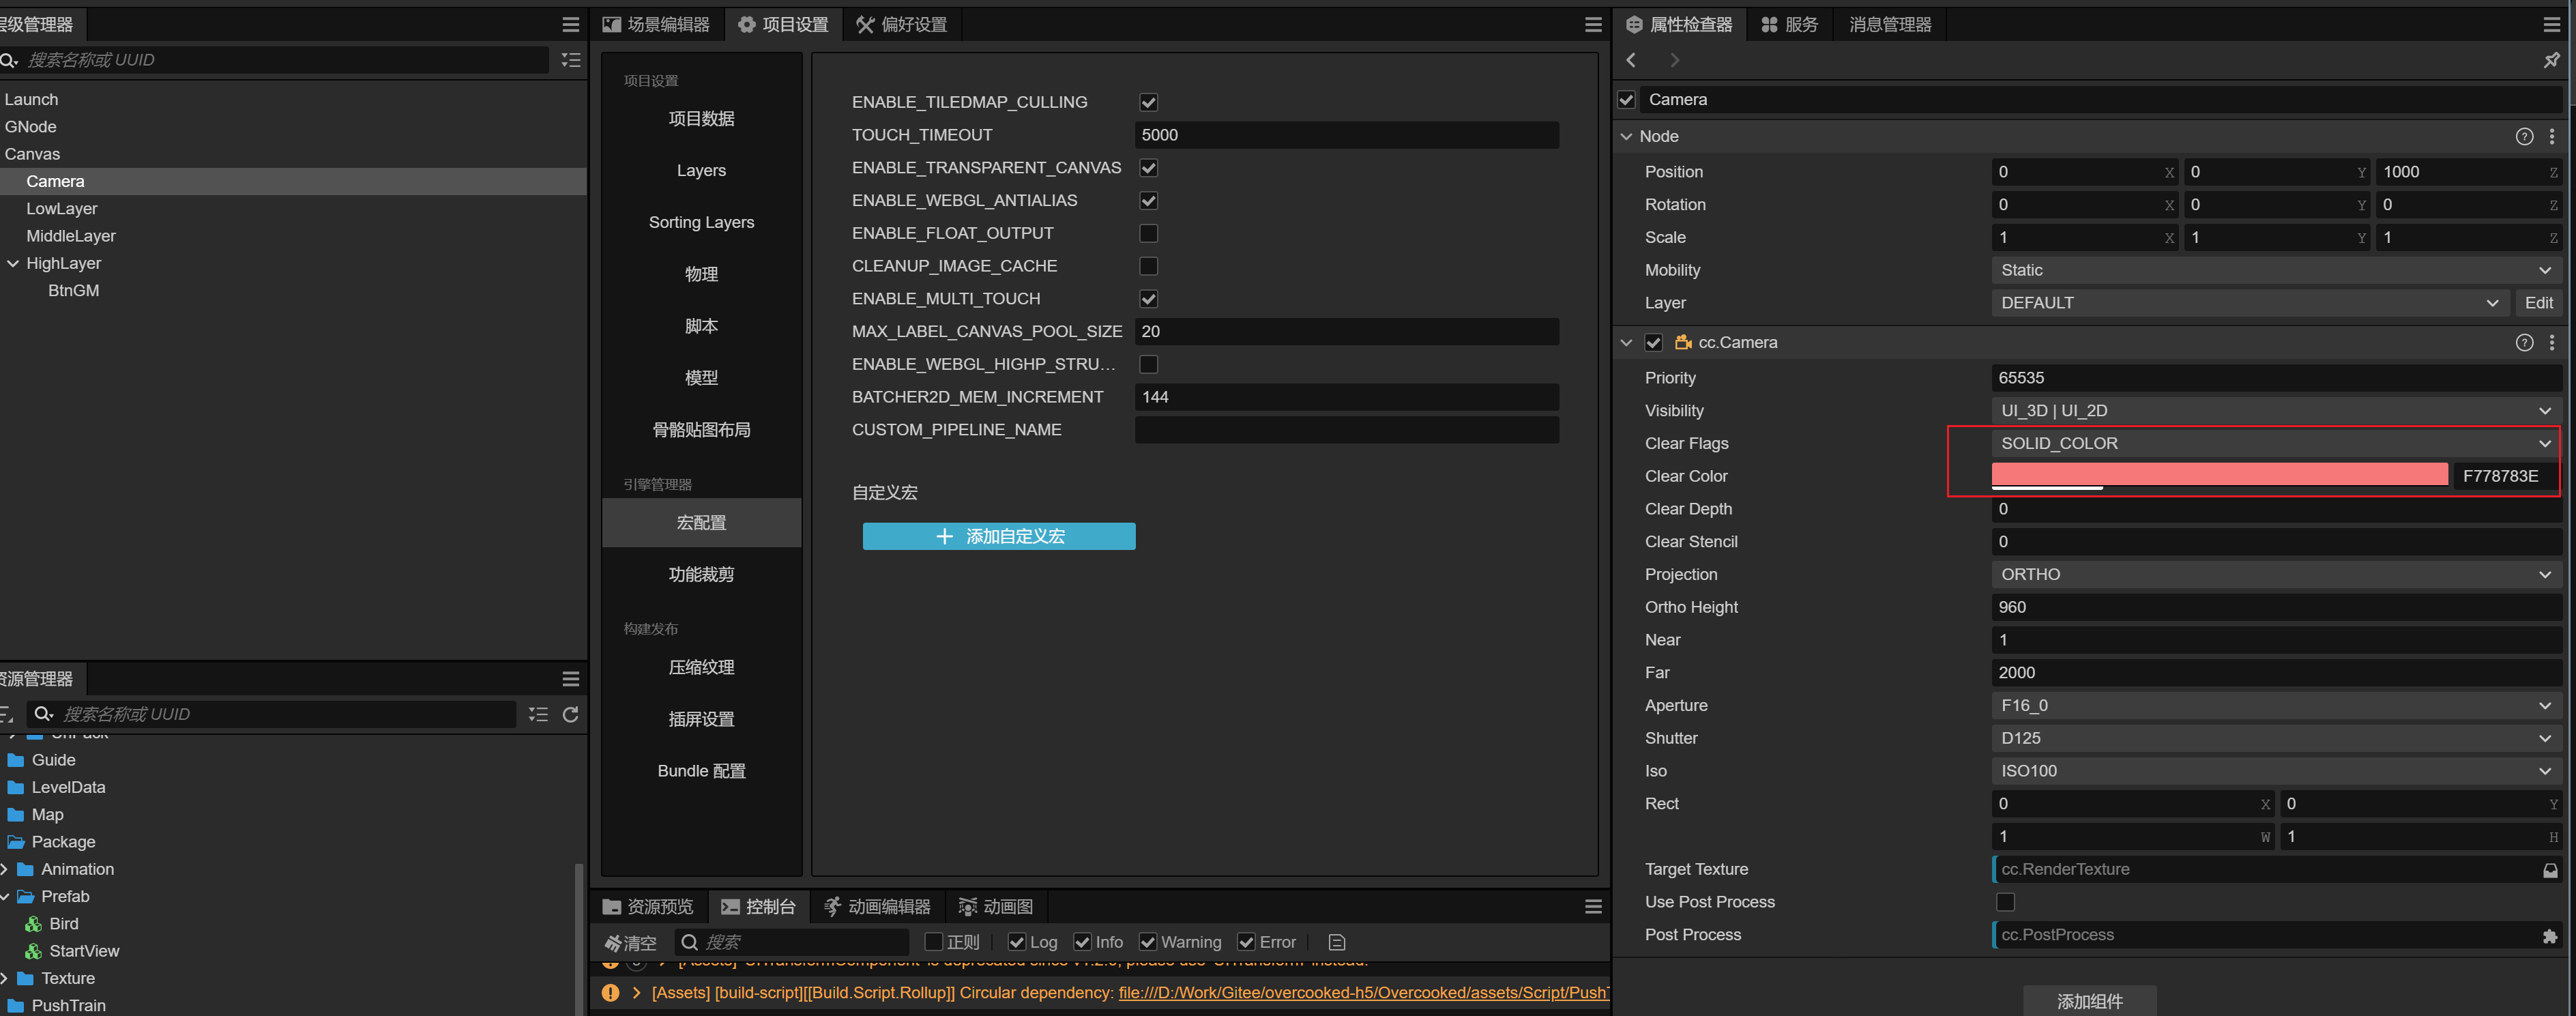Viewport: 2576px width, 1016px height.
Task: Click the console log file icon
Action: (1337, 942)
